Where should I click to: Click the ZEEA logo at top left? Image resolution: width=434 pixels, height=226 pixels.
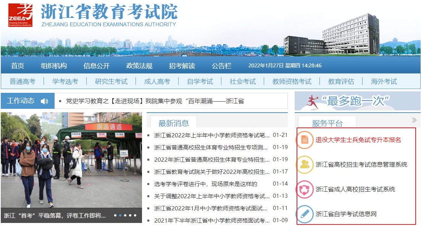(x=21, y=15)
